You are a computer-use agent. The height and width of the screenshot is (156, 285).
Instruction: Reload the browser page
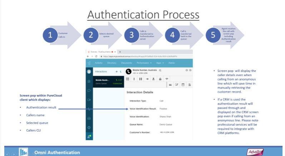(x=96, y=56)
